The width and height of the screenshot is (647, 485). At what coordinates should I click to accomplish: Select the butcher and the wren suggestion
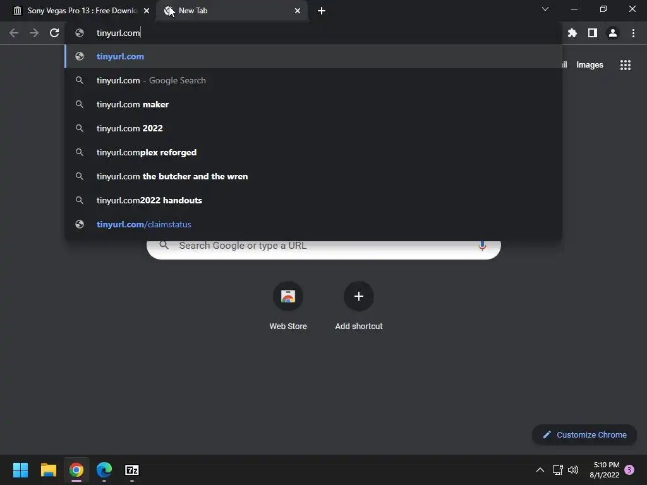[x=313, y=176]
